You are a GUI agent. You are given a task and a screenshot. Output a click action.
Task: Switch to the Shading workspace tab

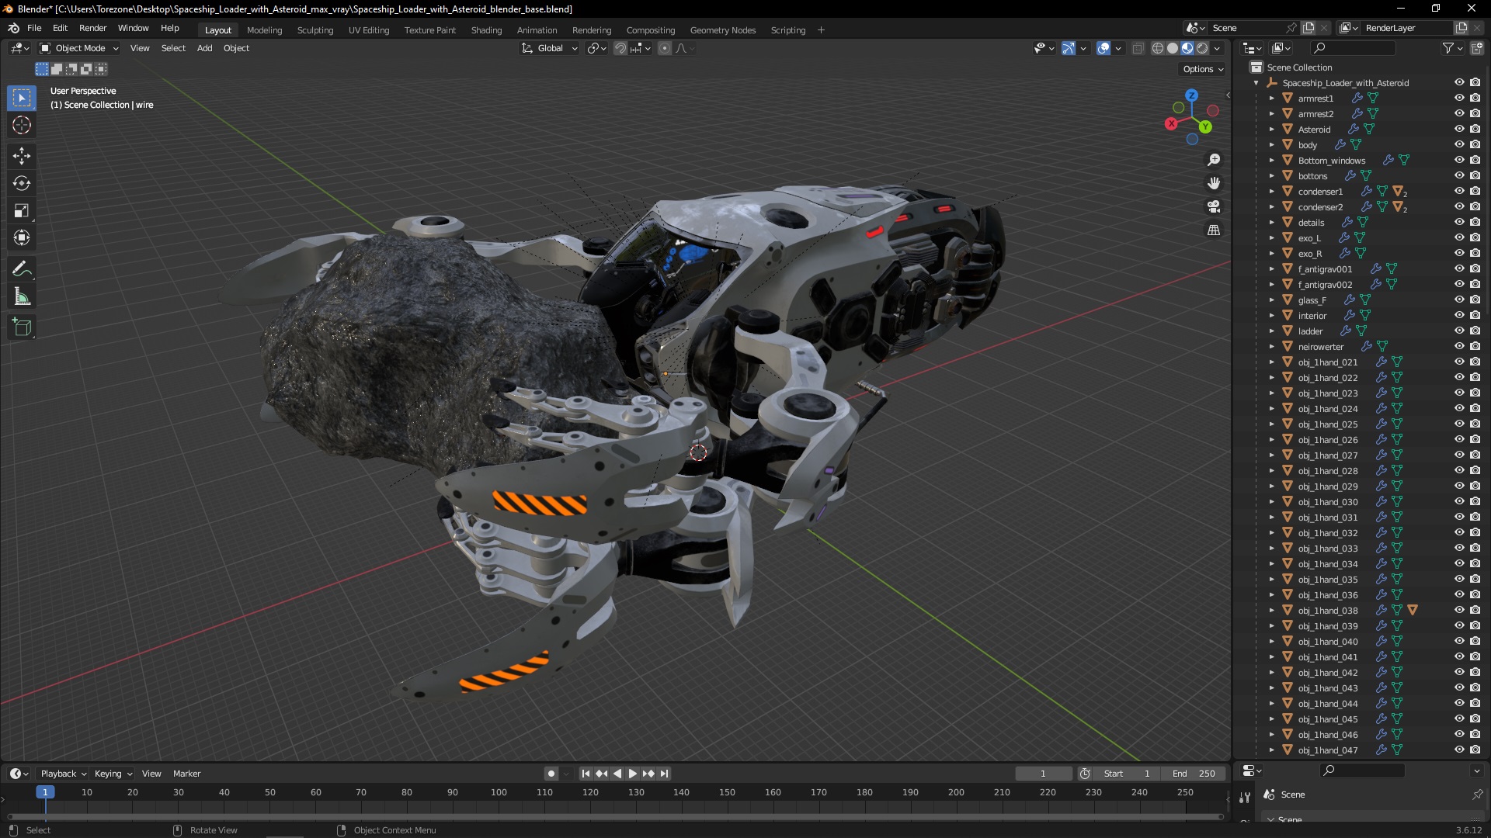coord(486,30)
